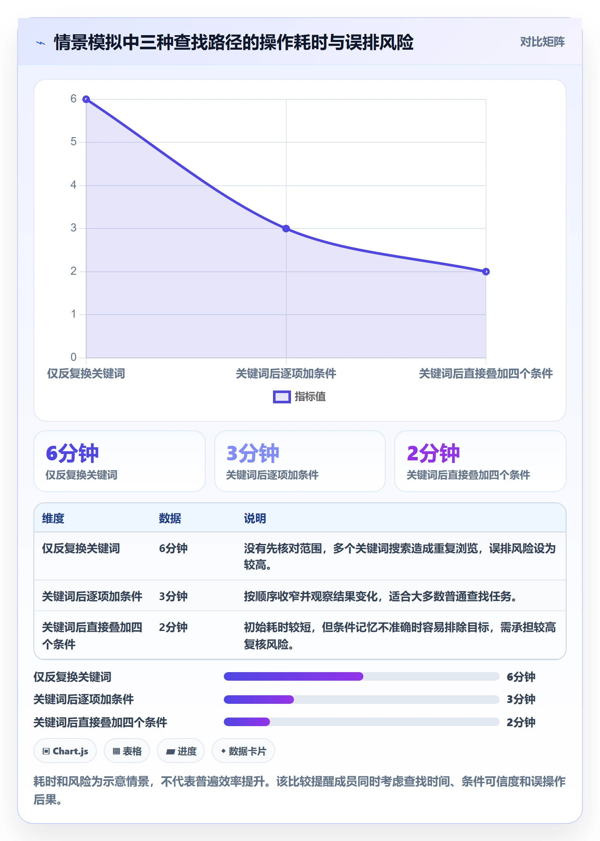Select table cell 3分钟 in data column
The height and width of the screenshot is (841, 600).
coord(174,597)
